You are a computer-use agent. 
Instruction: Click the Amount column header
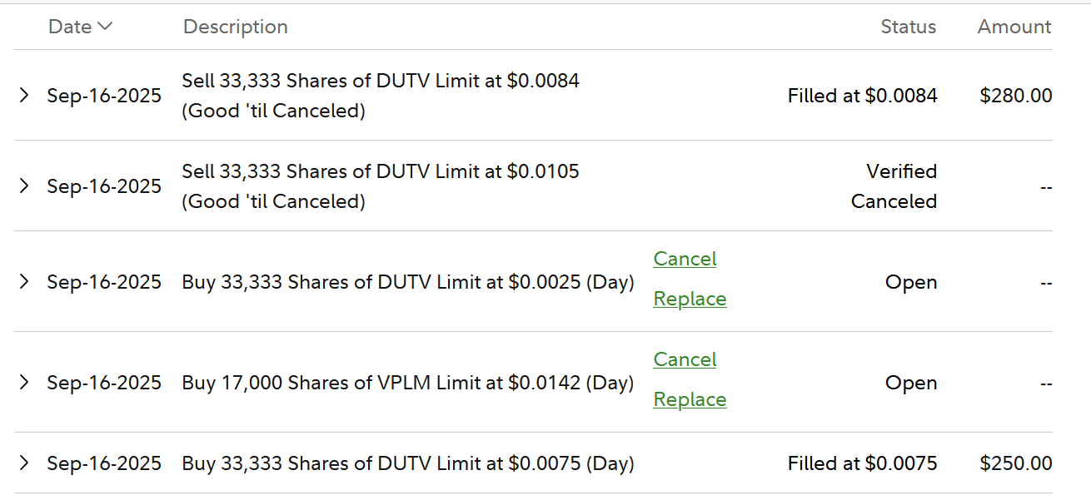pos(1014,27)
